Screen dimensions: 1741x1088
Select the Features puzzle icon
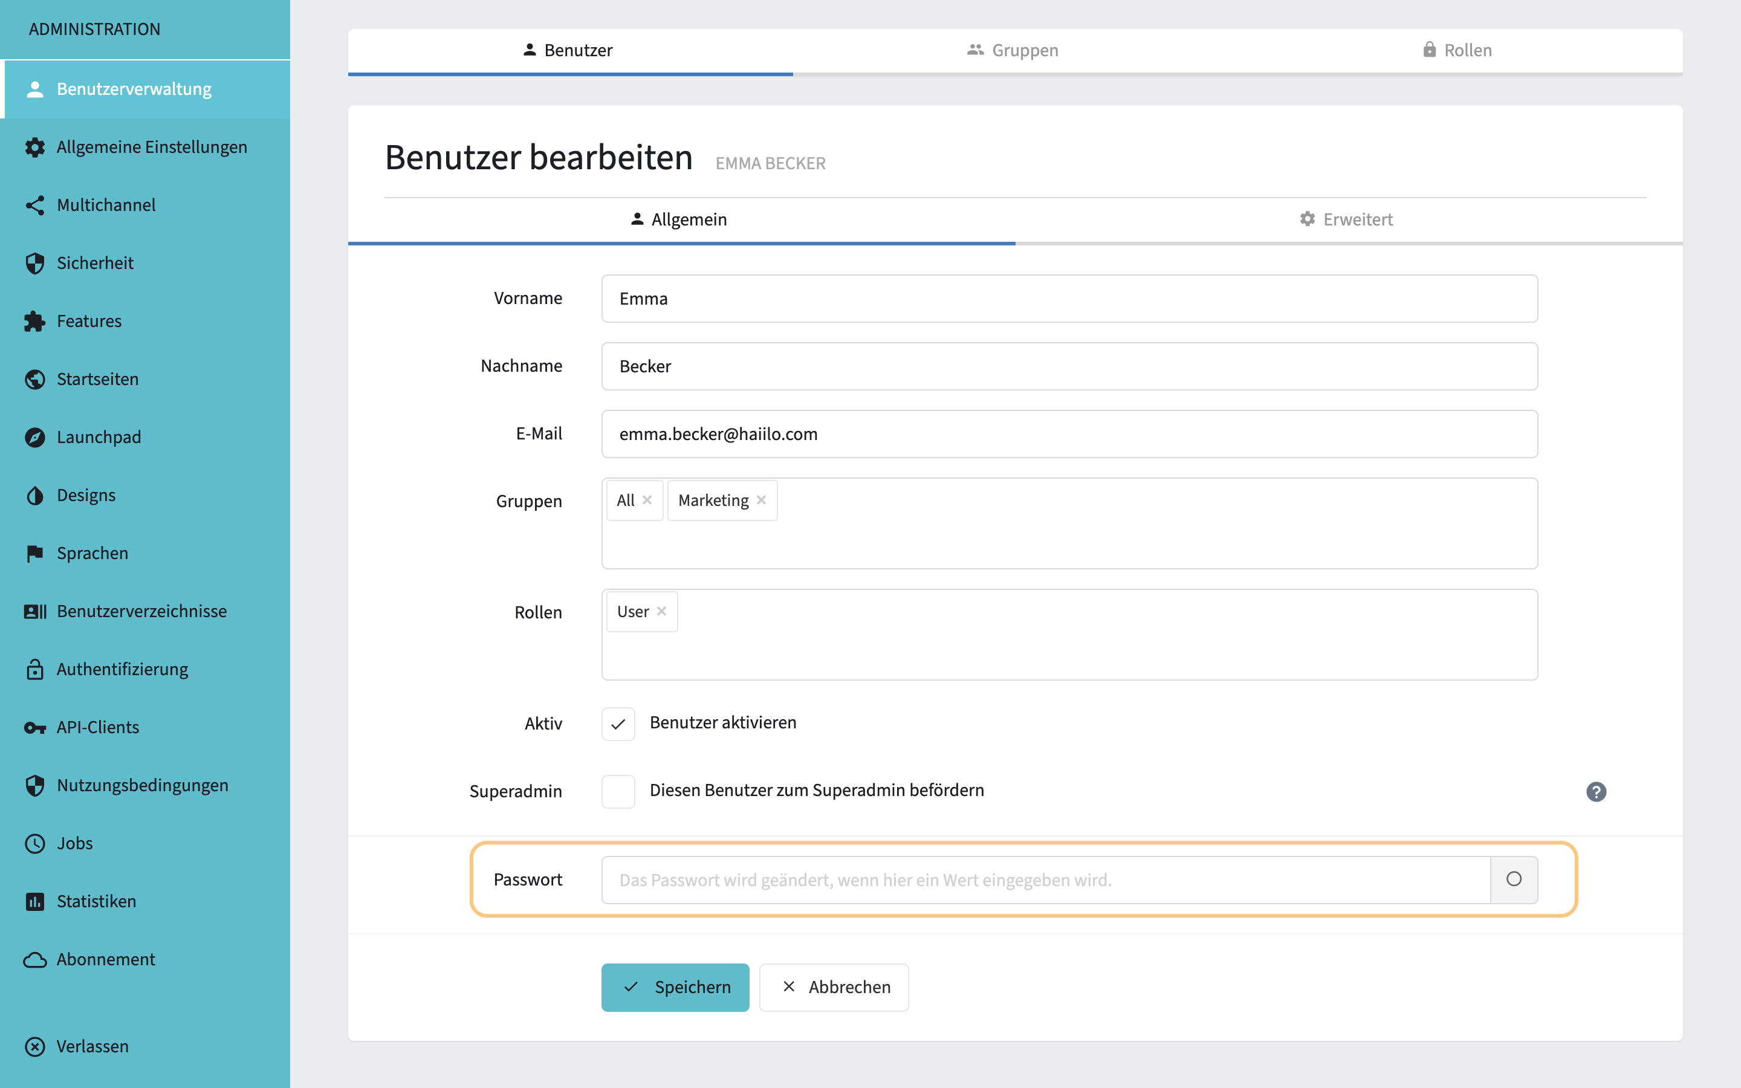[34, 322]
